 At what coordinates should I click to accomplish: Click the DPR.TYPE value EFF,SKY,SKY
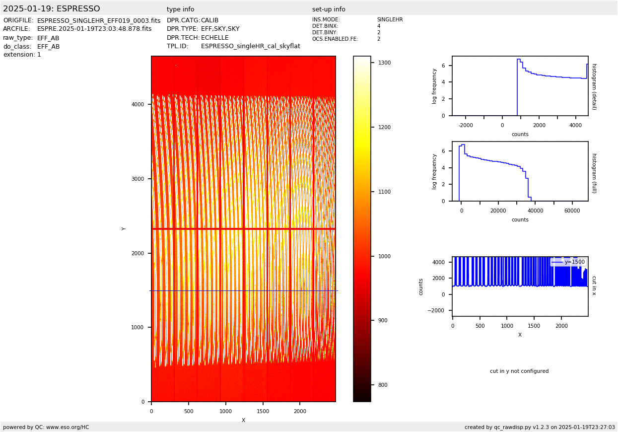coord(220,29)
